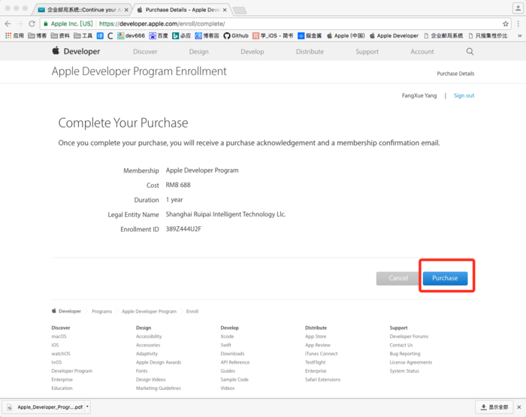Click the Sign out link

point(464,95)
